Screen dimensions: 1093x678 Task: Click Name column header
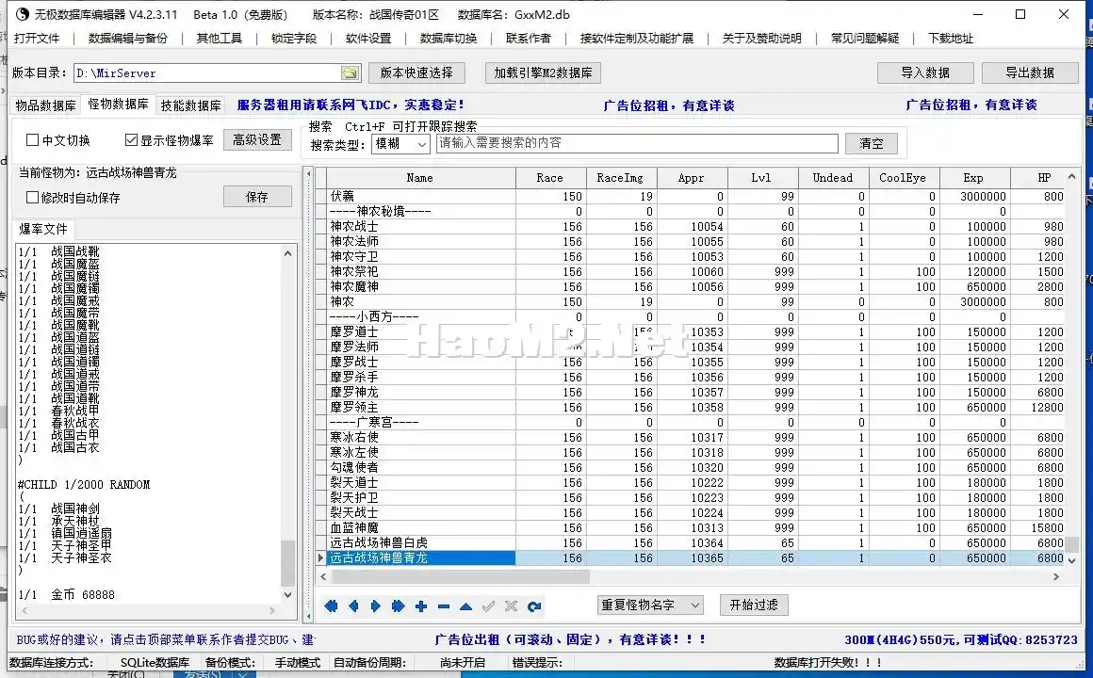pos(420,178)
